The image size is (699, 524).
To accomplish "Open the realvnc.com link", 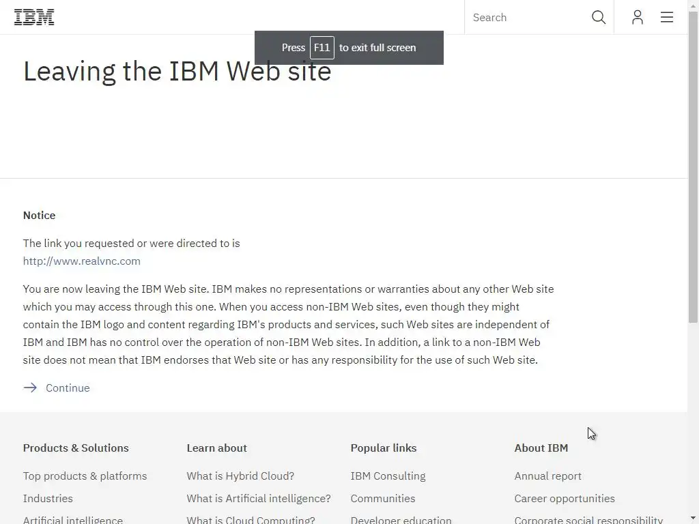I will (x=82, y=261).
